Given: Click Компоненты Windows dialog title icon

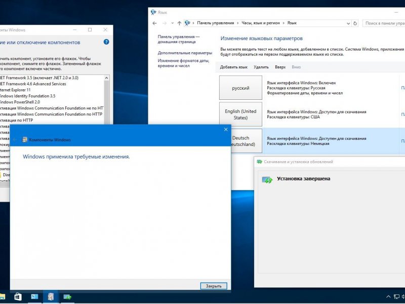Looking at the screenshot, I should tap(25, 140).
